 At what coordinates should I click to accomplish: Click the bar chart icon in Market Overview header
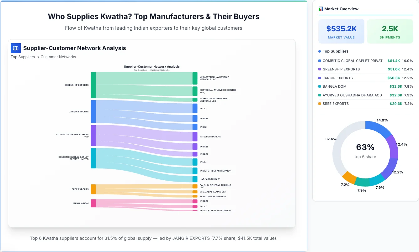point(321,9)
